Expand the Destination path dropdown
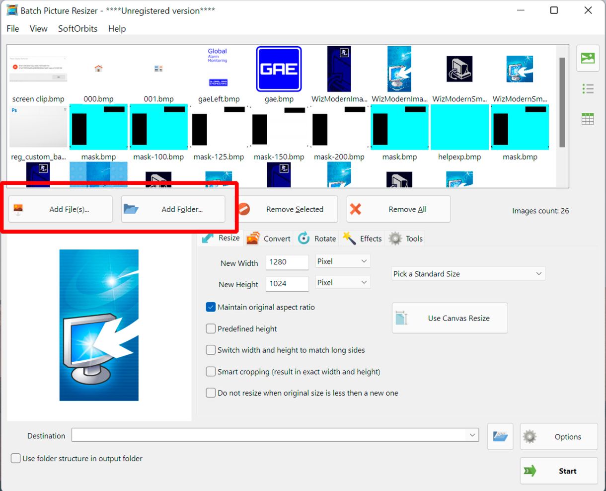606x491 pixels. (x=472, y=434)
